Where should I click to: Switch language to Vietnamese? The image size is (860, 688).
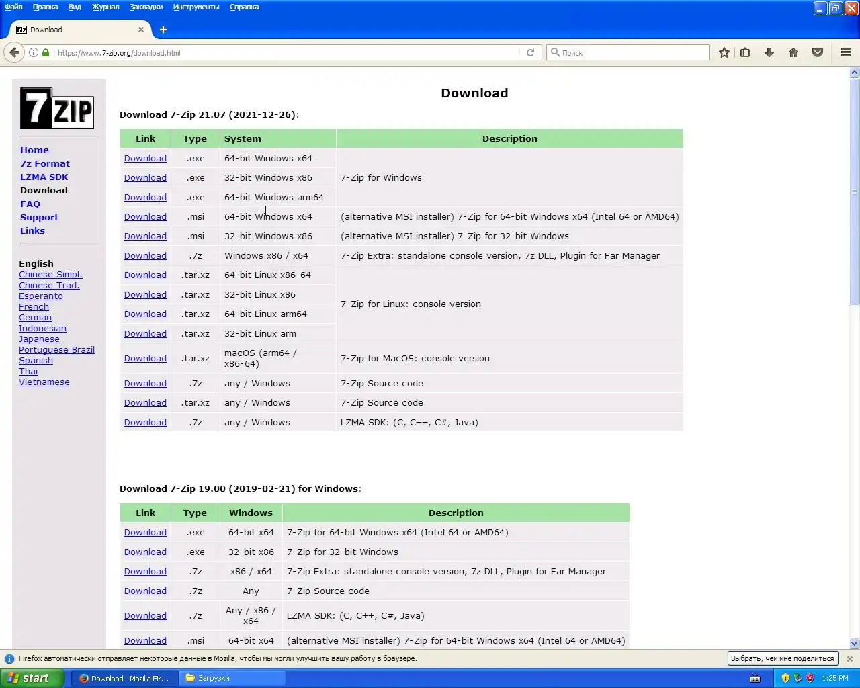coord(44,382)
